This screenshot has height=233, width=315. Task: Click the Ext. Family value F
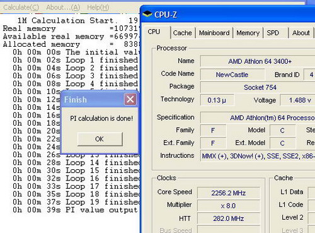point(213,143)
